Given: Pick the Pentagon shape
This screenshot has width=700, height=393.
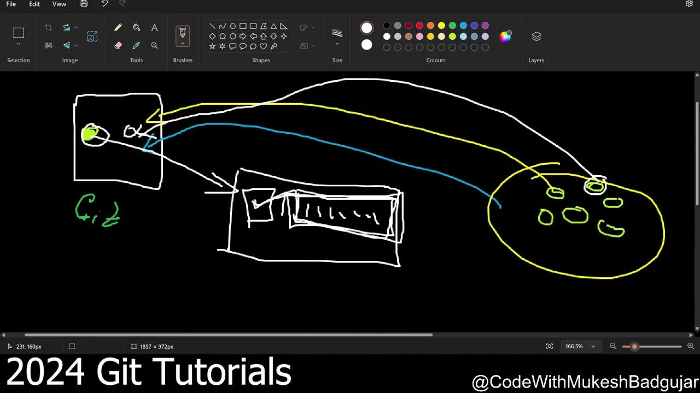Looking at the screenshot, I should (222, 36).
